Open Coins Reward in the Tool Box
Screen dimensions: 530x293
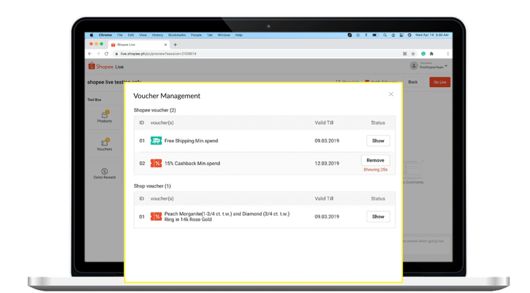pyautogui.click(x=104, y=173)
